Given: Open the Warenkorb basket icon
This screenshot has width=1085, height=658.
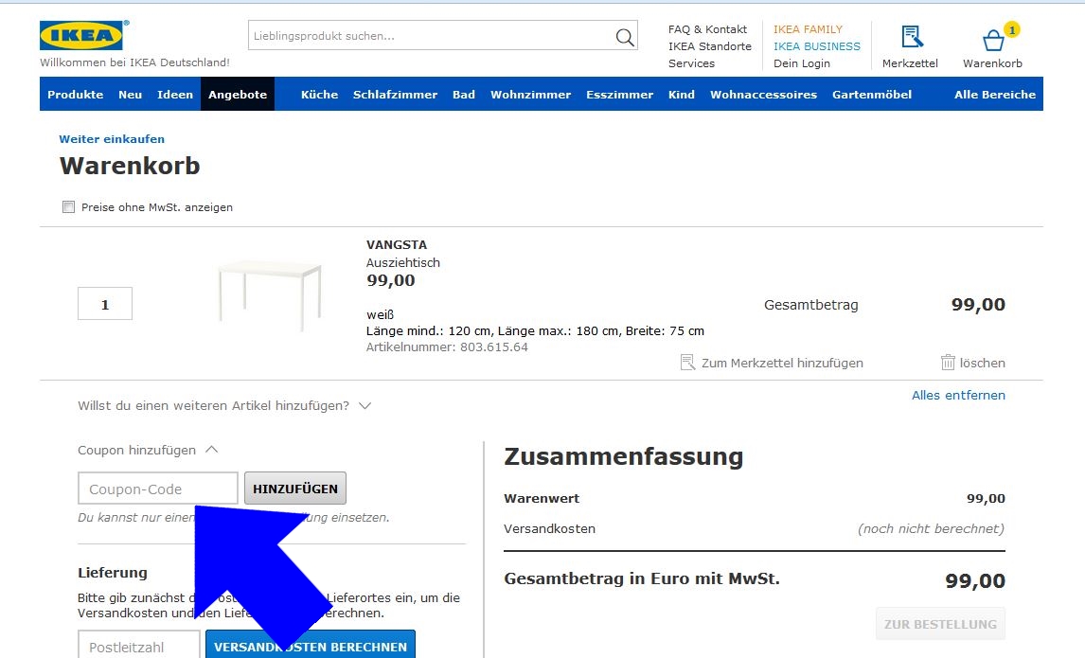Looking at the screenshot, I should point(994,40).
